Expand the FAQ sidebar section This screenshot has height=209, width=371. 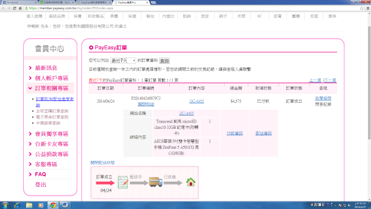point(40,174)
